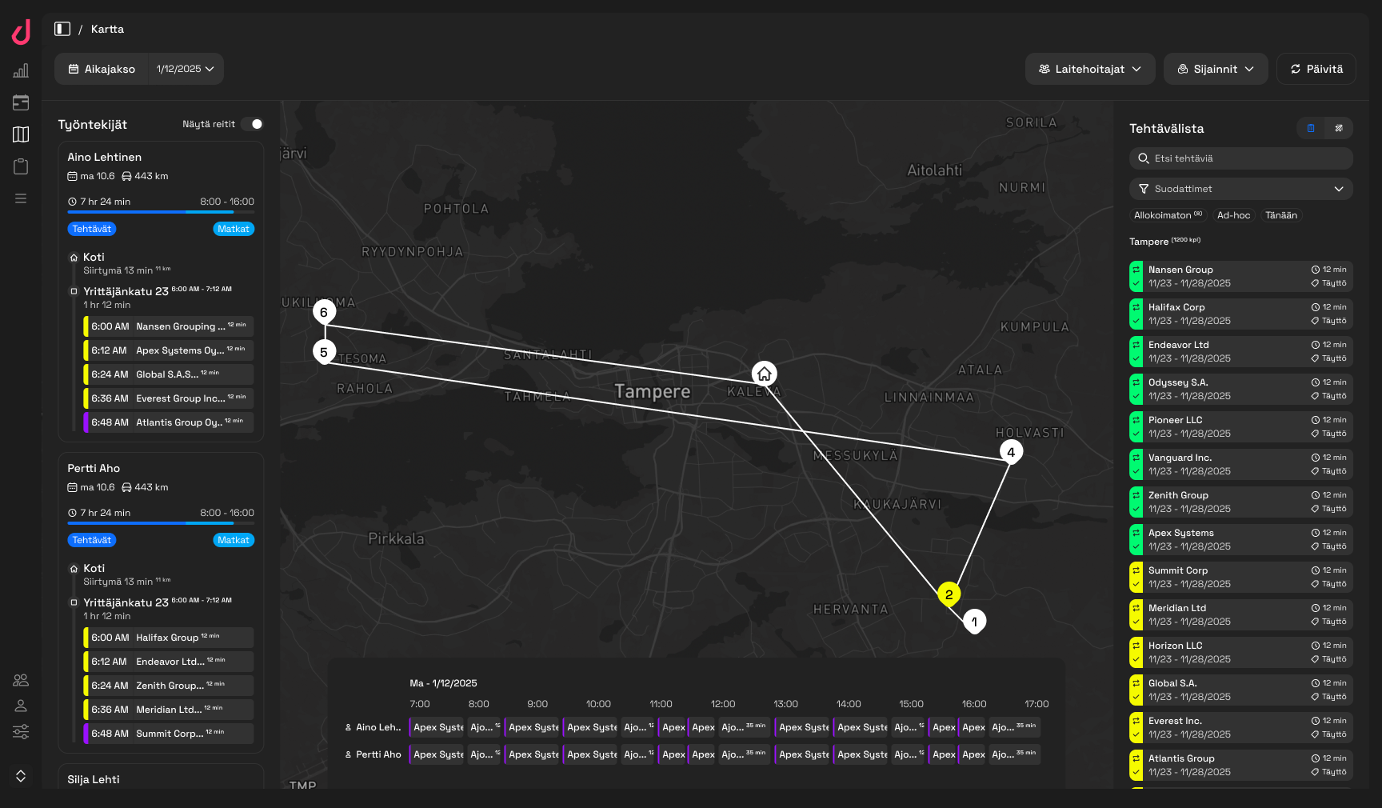Open the calendar icon in the sidebar

click(21, 102)
